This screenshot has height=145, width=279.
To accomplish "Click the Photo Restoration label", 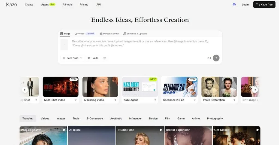I will tap(214, 100).
